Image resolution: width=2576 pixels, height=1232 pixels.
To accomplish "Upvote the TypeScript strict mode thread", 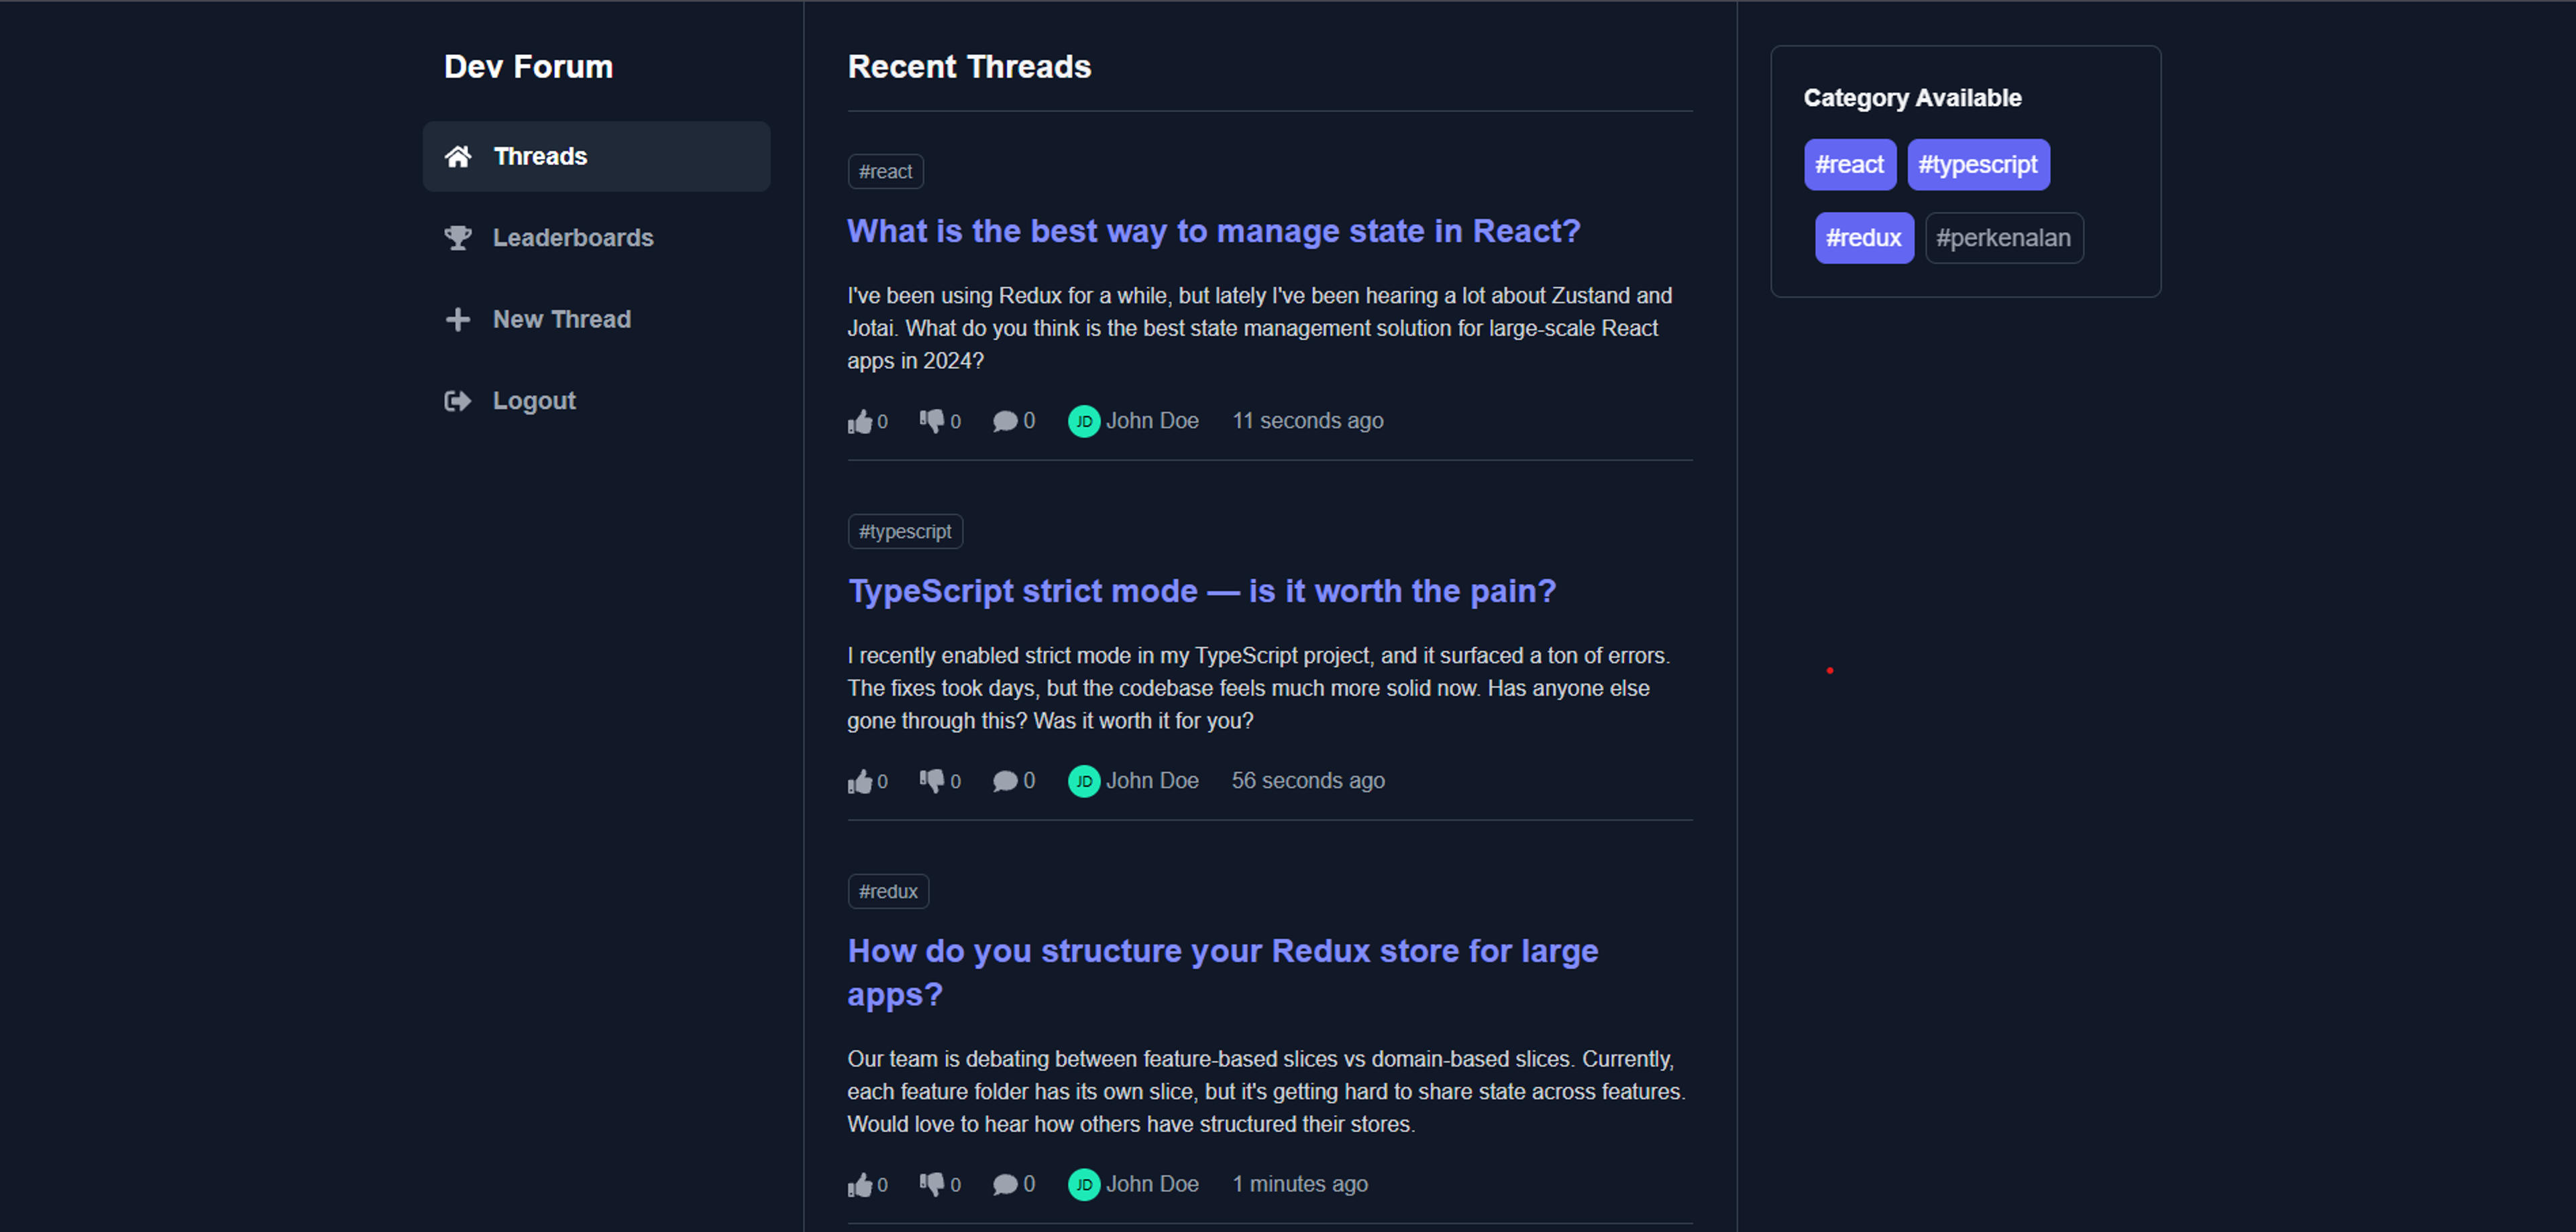I will pyautogui.click(x=860, y=781).
